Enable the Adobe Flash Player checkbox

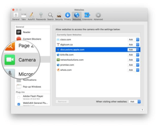tap(19, 97)
